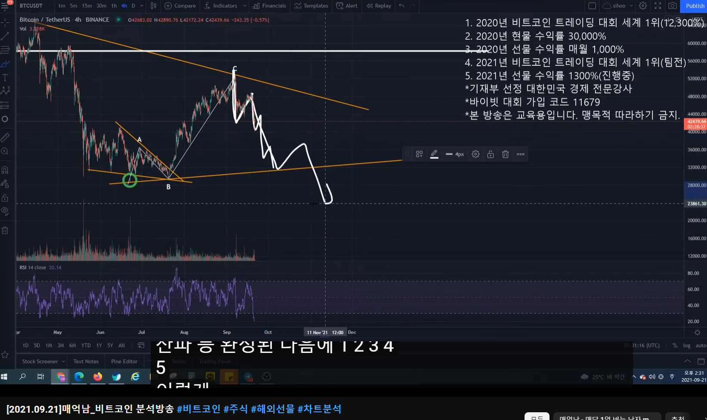The height and width of the screenshot is (420, 707).
Task: Open chart settings gear in top bar
Action: coord(643,6)
